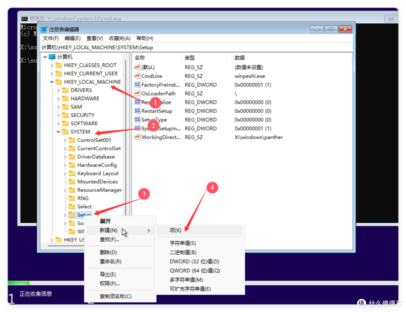Open the 帮助(H) menu

tap(145, 38)
